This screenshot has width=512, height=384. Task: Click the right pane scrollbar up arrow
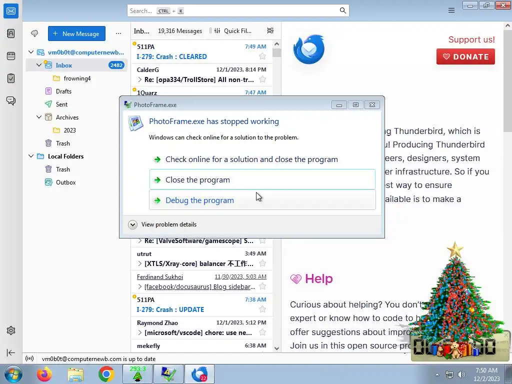[x=508, y=25]
